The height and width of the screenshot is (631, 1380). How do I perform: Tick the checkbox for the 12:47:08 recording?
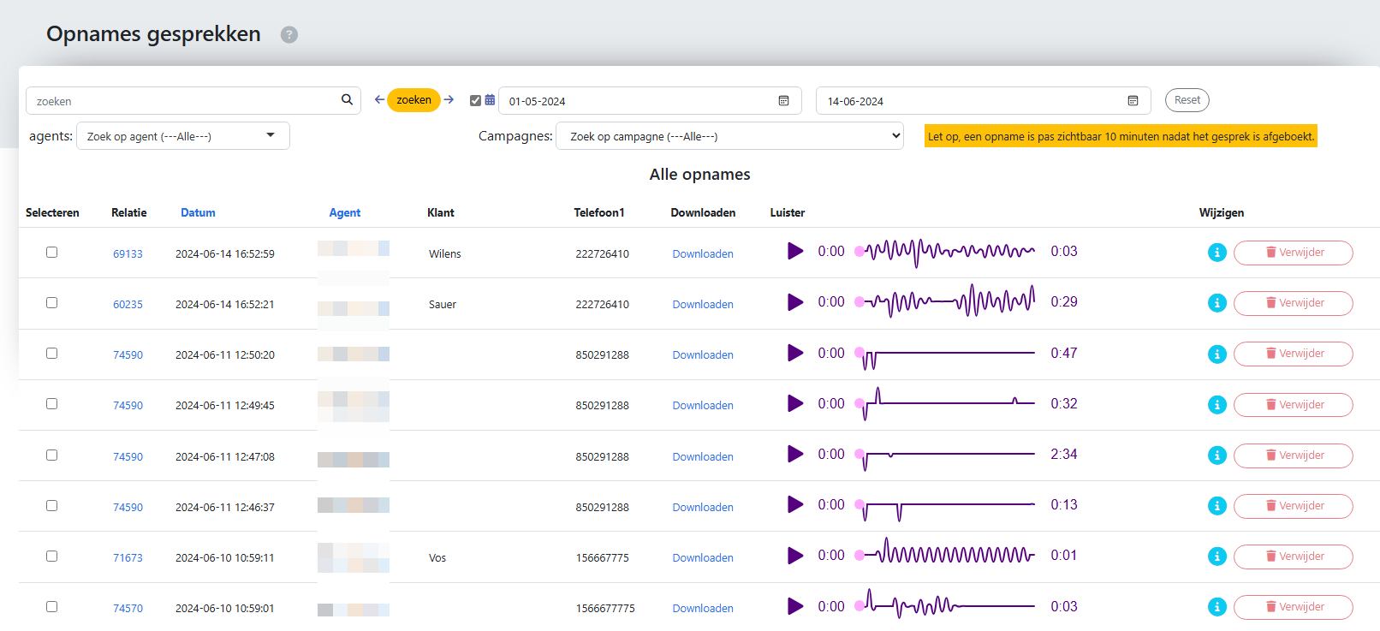51,455
